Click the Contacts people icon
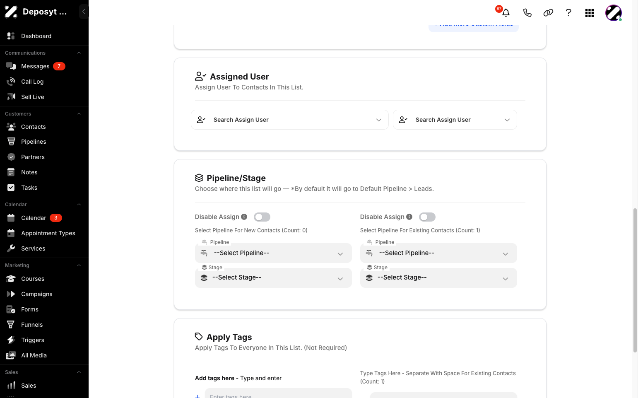The width and height of the screenshot is (638, 398). pyautogui.click(x=11, y=127)
